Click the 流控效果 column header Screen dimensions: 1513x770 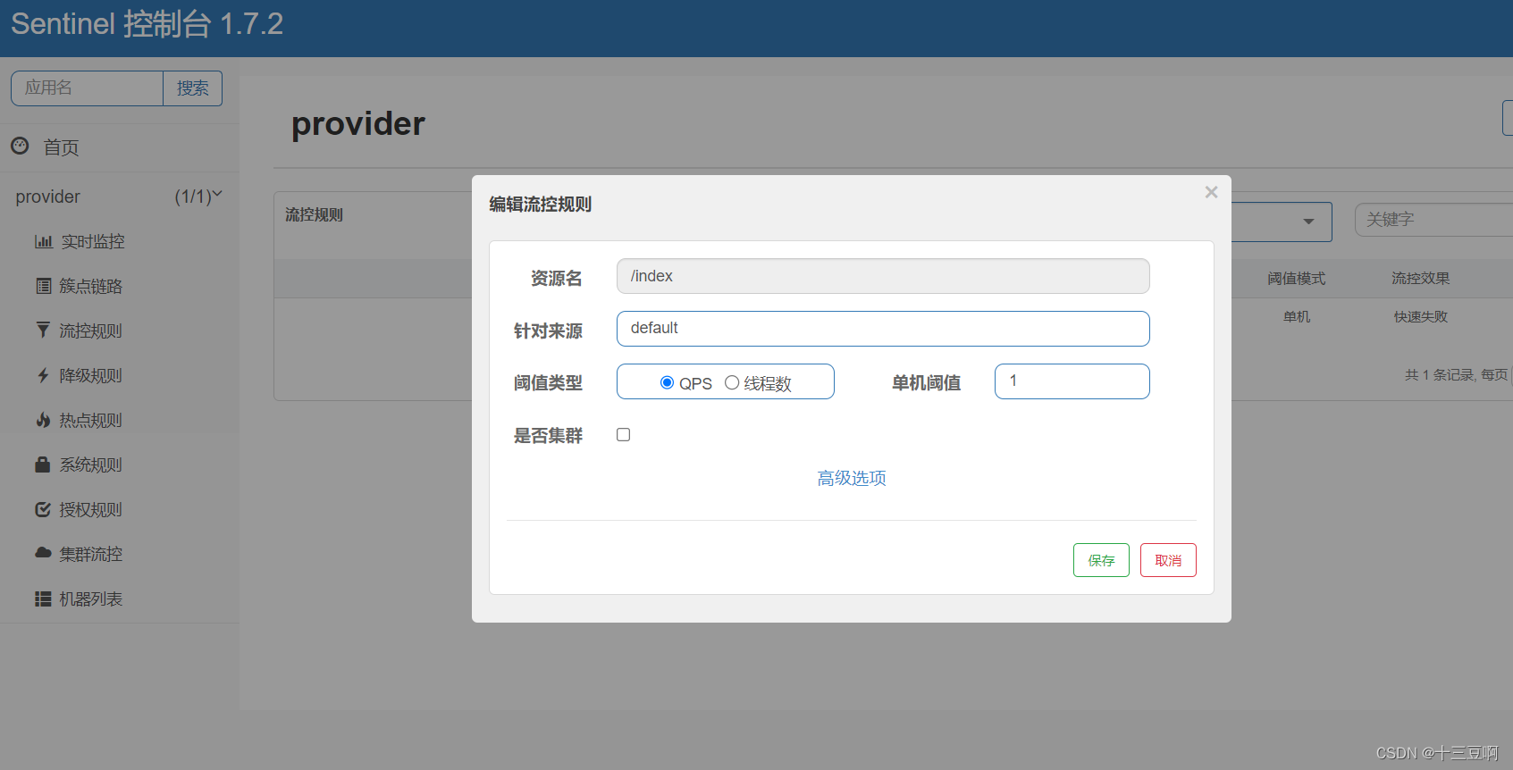[1420, 279]
